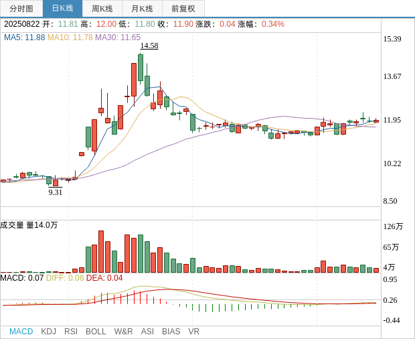Click the MA10: 11.78 legend
415x339 pixels.
point(70,38)
